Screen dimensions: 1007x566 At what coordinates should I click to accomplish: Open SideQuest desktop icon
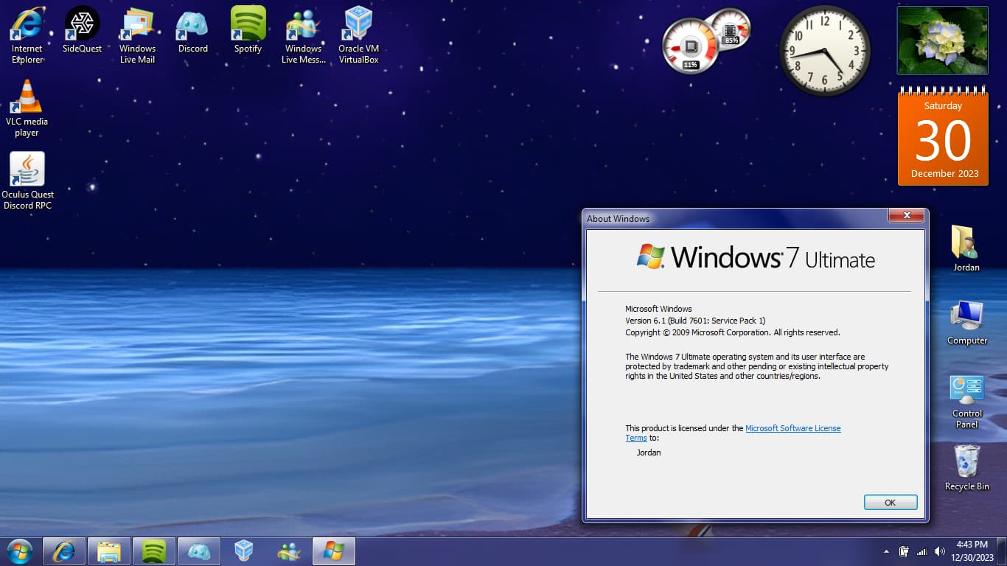pyautogui.click(x=83, y=29)
